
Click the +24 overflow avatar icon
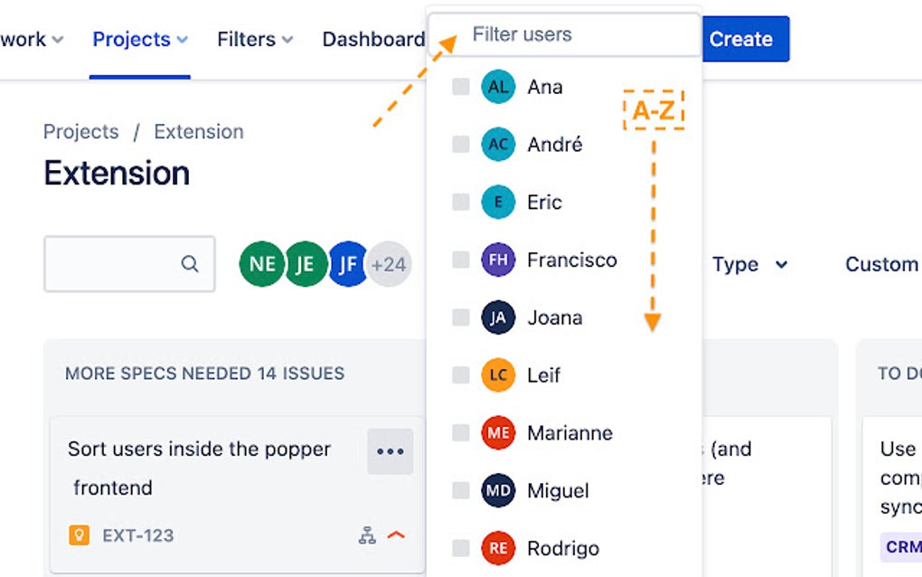tap(390, 264)
